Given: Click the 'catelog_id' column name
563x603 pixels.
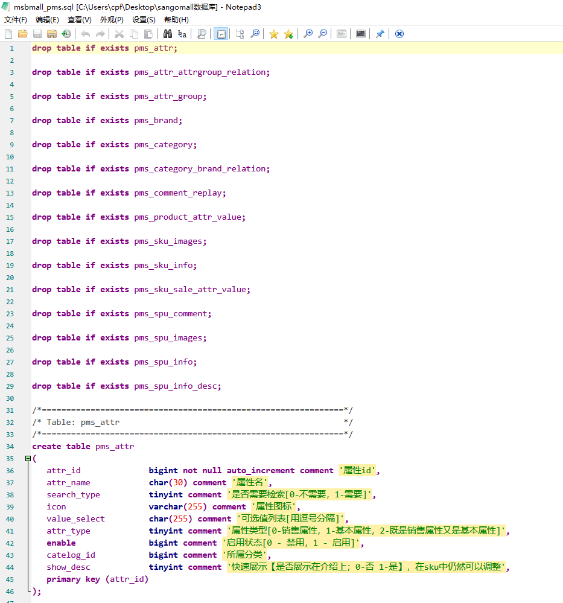Looking at the screenshot, I should click(x=71, y=555).
